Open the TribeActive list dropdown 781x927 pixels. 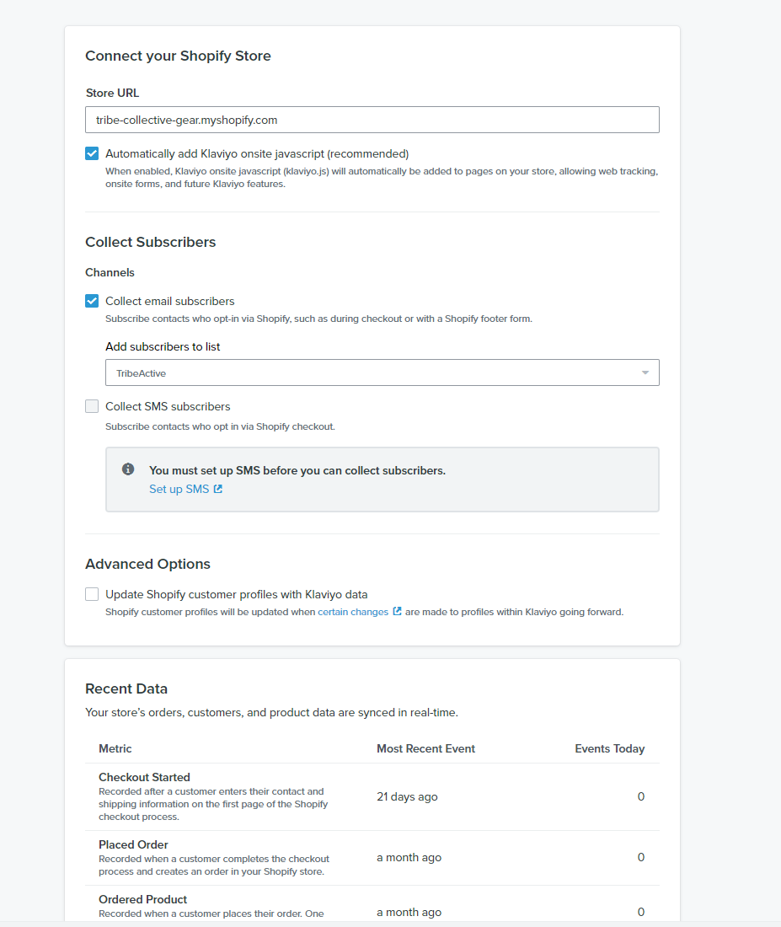[x=382, y=373]
